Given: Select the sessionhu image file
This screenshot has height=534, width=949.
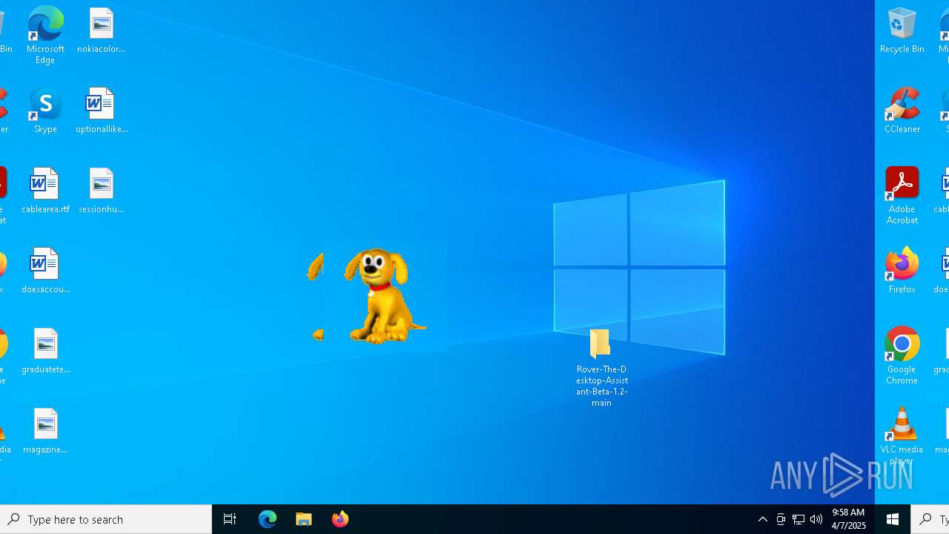Looking at the screenshot, I should coord(102,191).
